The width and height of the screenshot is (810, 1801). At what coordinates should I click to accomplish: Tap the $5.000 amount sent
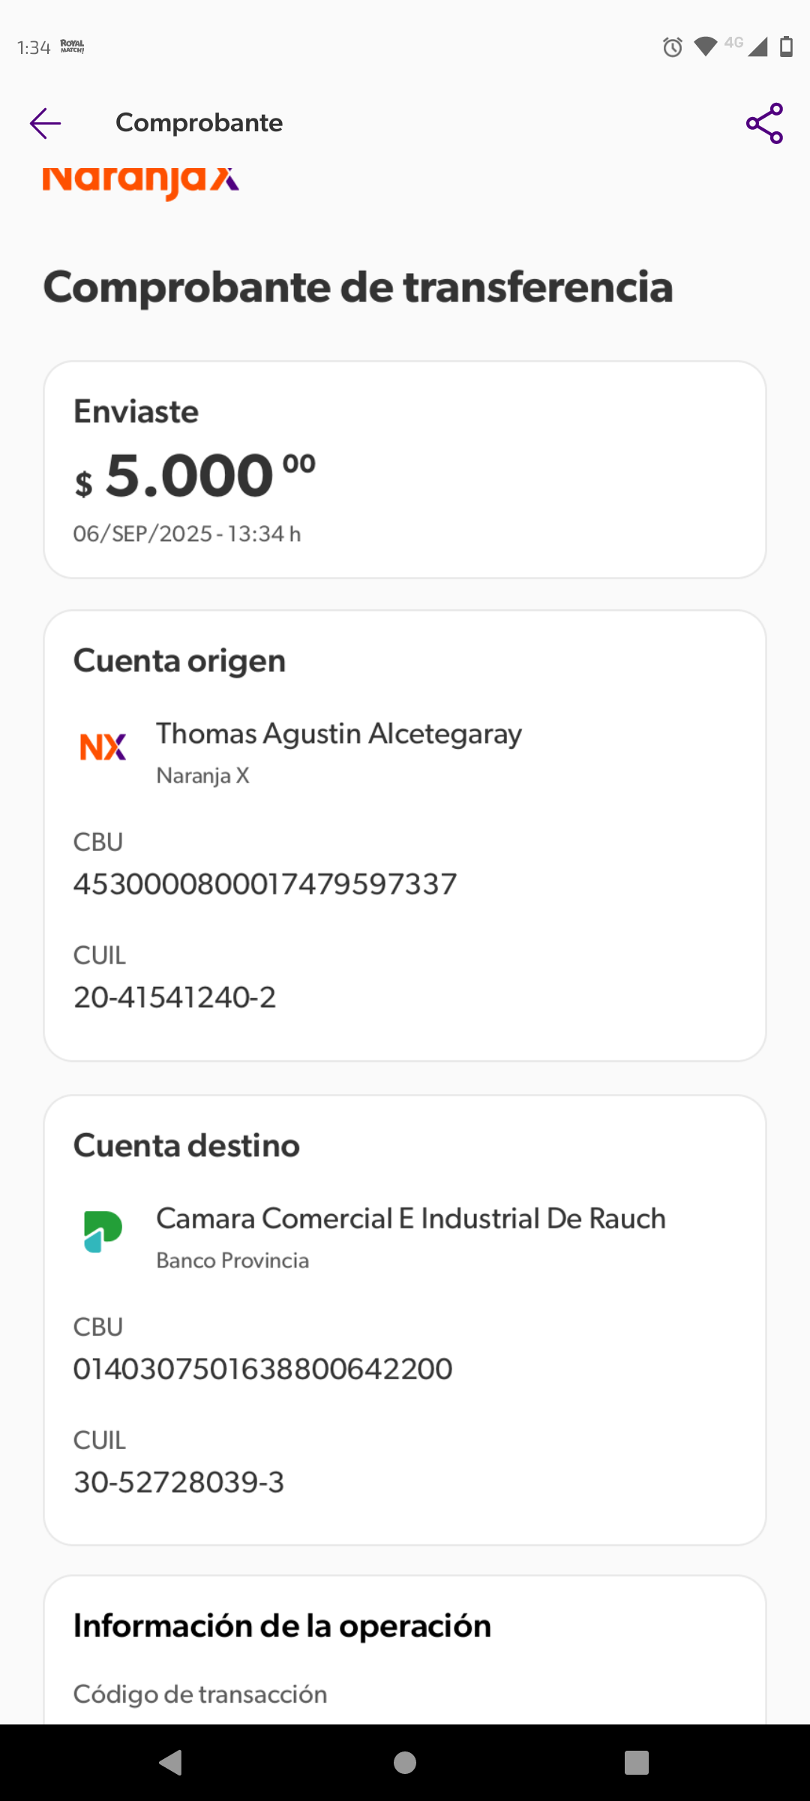[195, 477]
